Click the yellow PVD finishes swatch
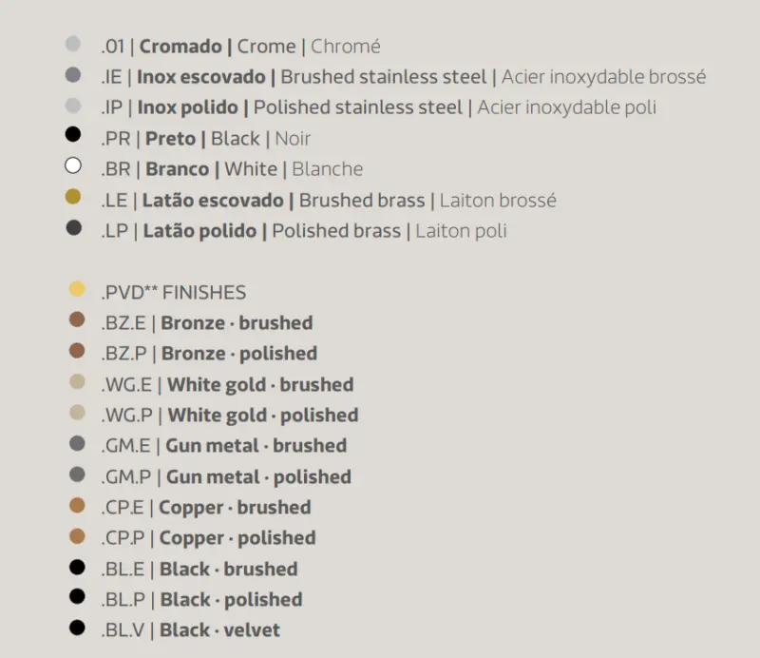760x658 pixels. pyautogui.click(x=77, y=290)
